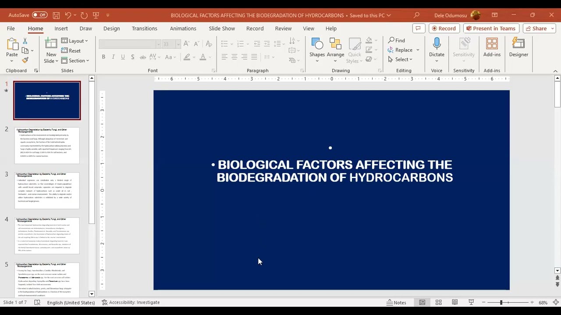Open the Designer pane

[x=518, y=47]
